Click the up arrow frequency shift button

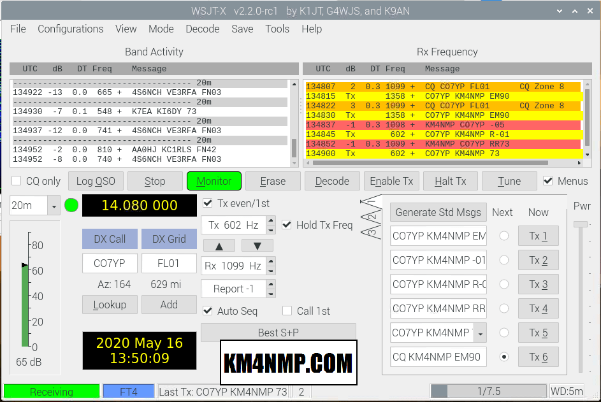coord(219,245)
